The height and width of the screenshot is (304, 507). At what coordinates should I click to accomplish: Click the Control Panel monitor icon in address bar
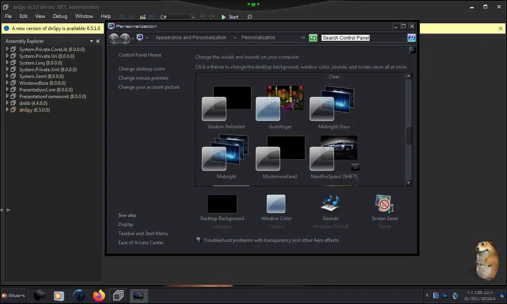click(x=140, y=37)
